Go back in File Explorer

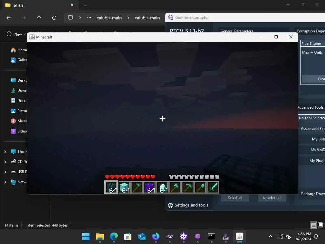coord(9,18)
